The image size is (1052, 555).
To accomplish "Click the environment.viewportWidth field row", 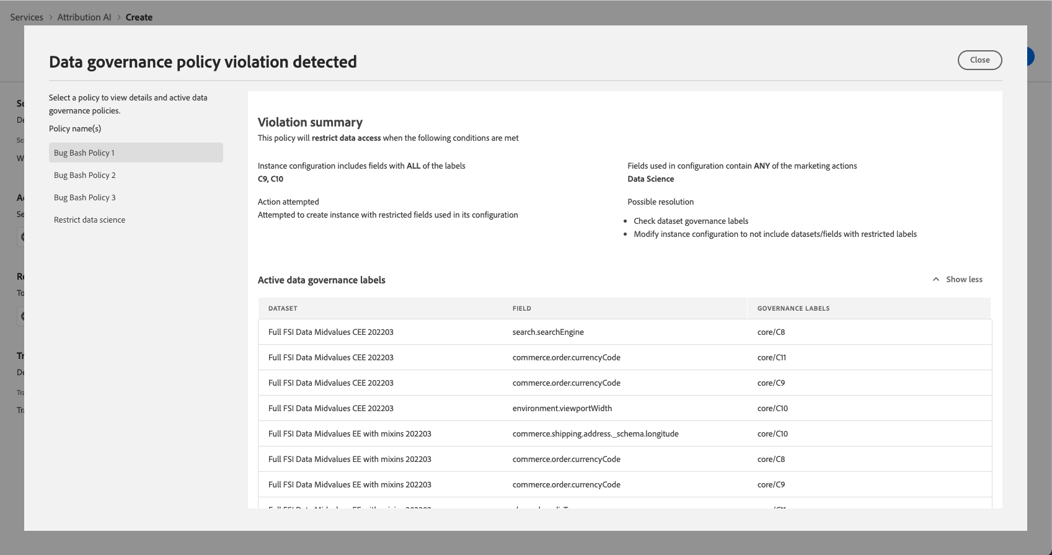I will (562, 409).
